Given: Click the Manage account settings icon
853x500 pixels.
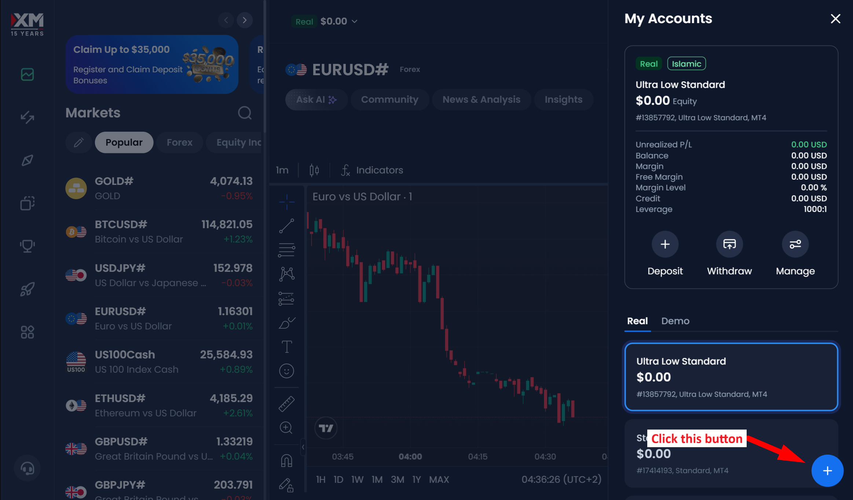Looking at the screenshot, I should 795,244.
